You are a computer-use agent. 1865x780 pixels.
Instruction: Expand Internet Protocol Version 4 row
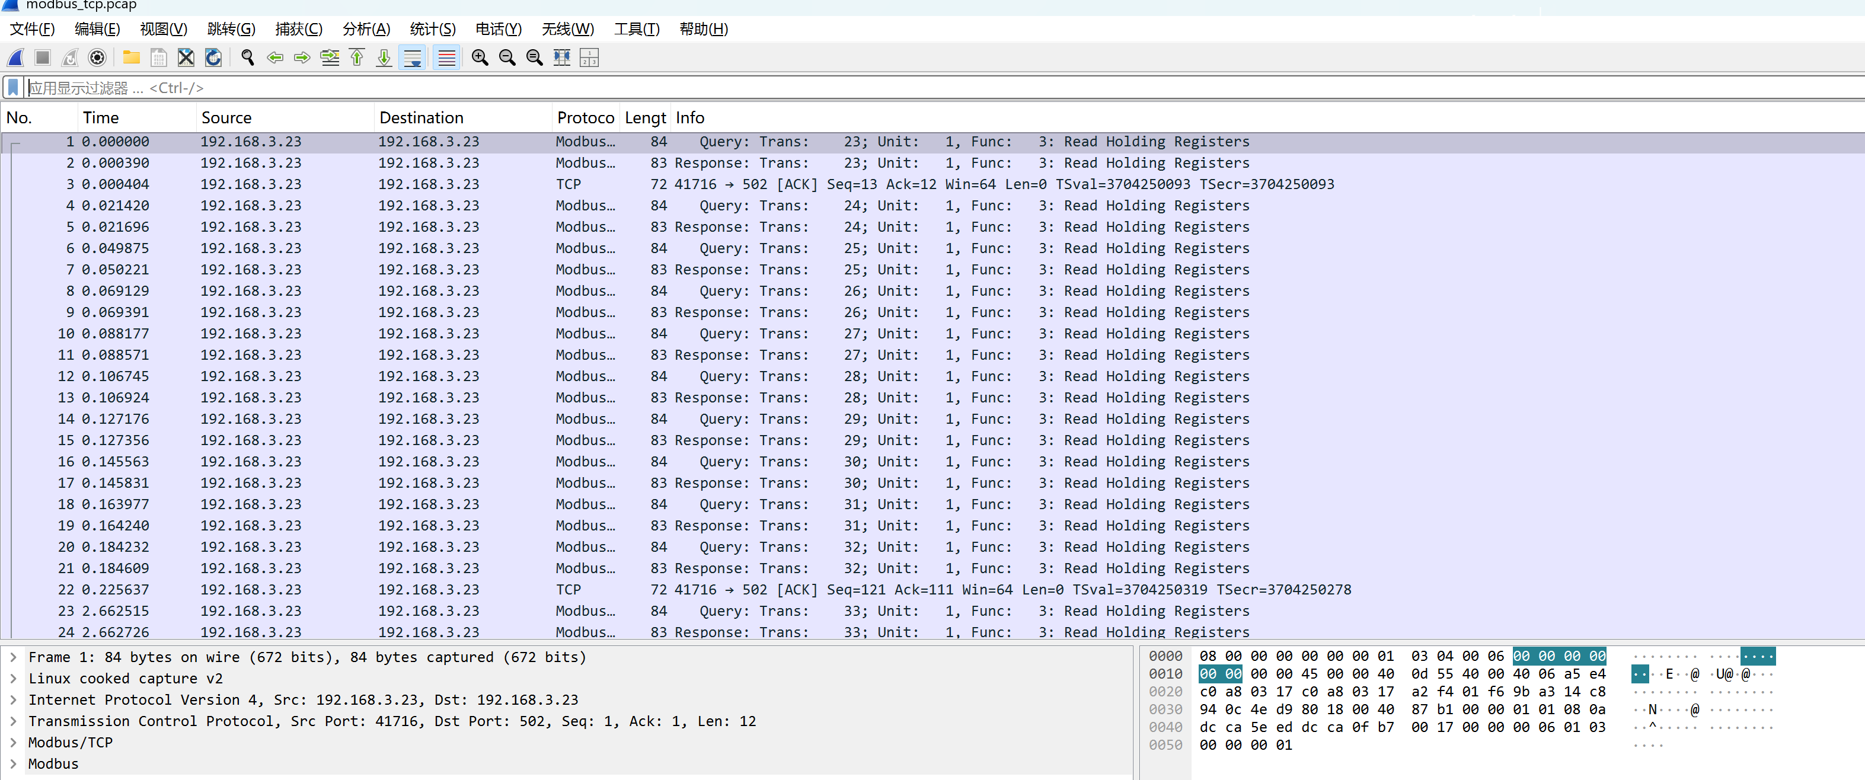tap(13, 701)
